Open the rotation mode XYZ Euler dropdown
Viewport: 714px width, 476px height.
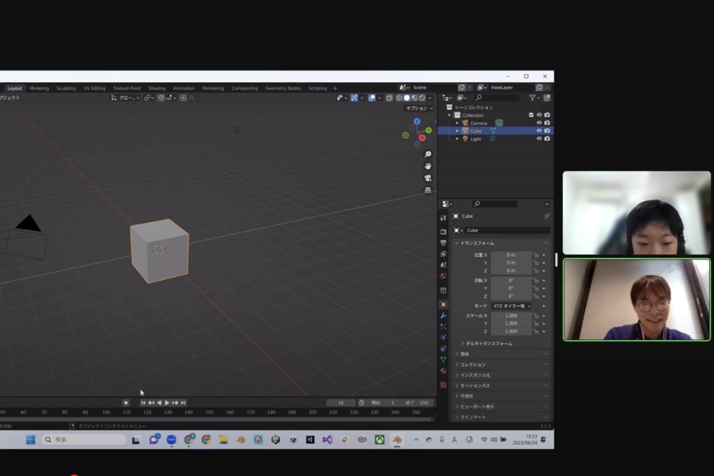511,306
